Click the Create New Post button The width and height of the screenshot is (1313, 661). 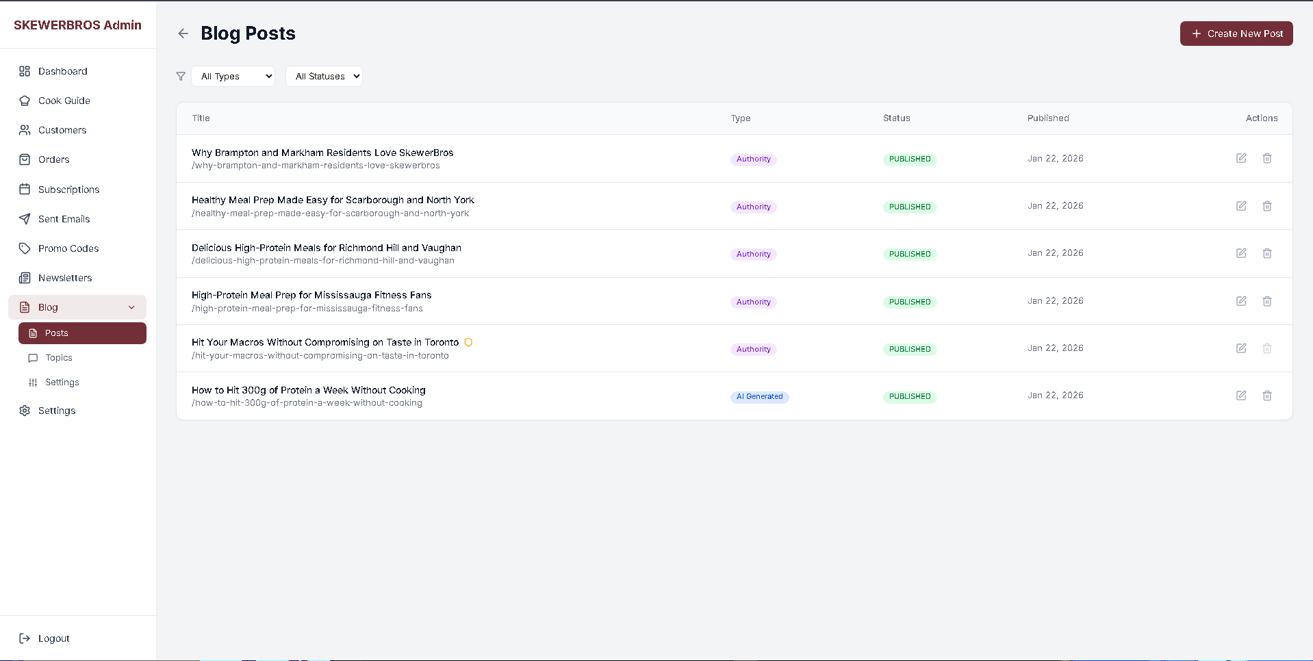pos(1236,34)
